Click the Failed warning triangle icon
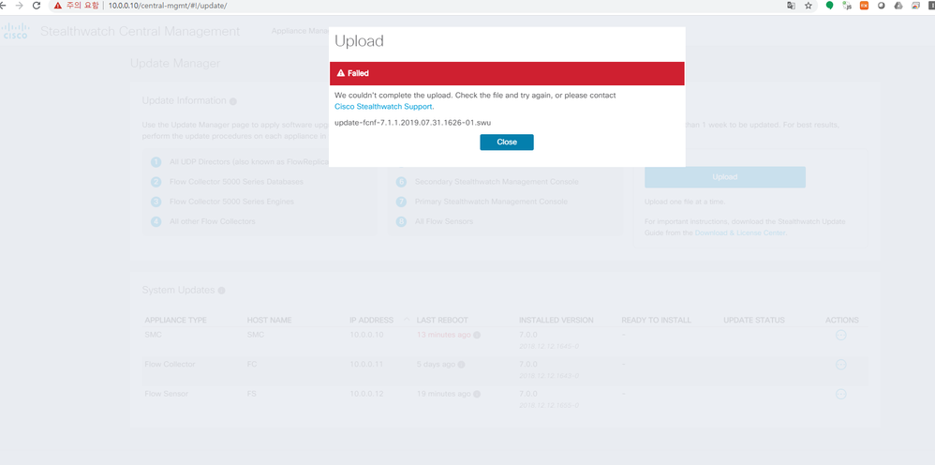Viewport: 935px width, 465px height. point(341,73)
